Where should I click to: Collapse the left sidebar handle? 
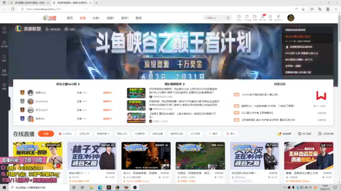pyautogui.click(x=9, y=104)
